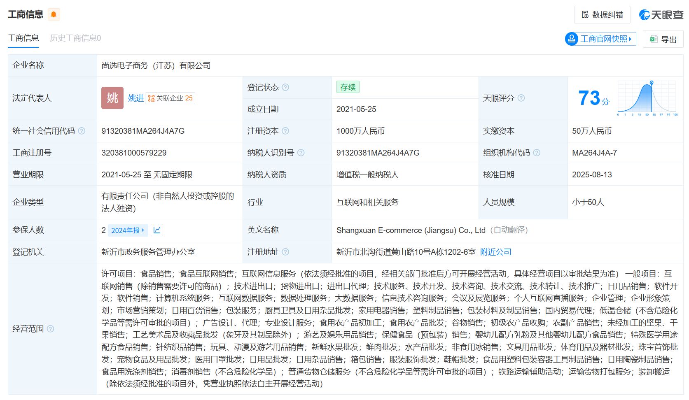This screenshot has height=400, width=689.
Task: Switch to the 工商信息 tab
Action: click(x=23, y=38)
